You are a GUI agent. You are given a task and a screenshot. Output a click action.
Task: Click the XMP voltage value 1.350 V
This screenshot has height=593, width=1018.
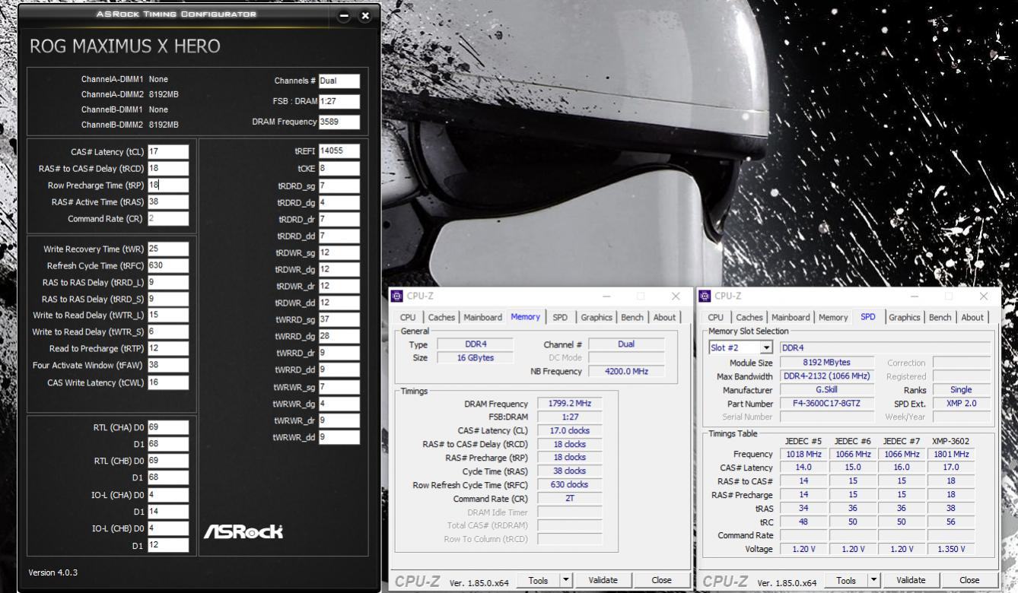tap(950, 548)
